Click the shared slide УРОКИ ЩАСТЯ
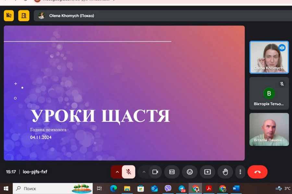292x194 pixels. 124,93
